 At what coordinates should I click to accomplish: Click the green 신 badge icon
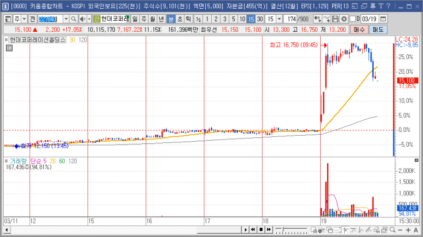coord(96,19)
